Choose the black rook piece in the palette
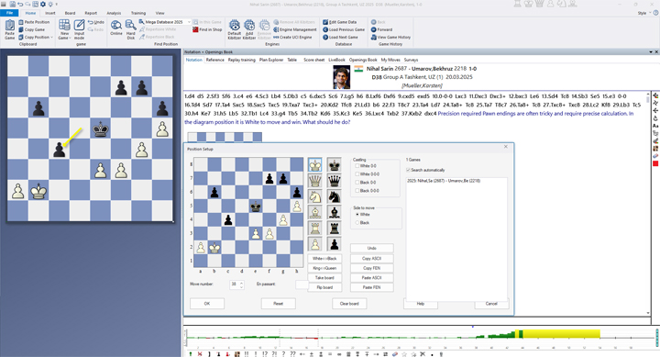The width and height of the screenshot is (660, 357). point(335,229)
